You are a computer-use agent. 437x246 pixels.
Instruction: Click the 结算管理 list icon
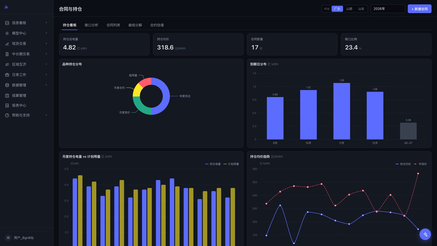point(7,96)
